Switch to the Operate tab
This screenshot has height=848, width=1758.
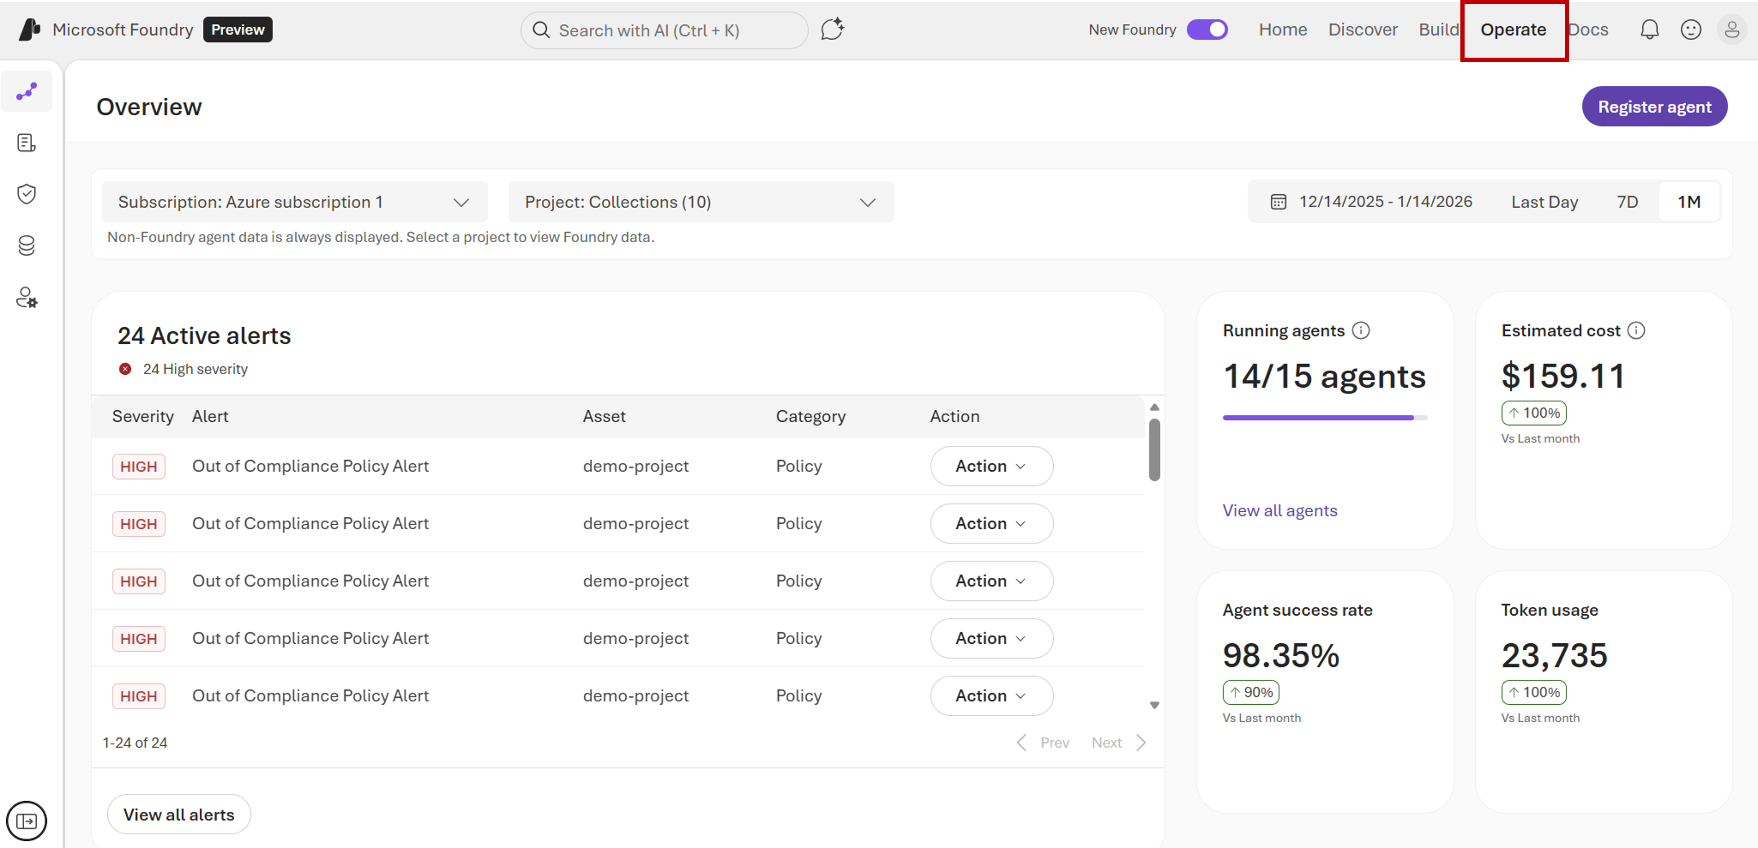[x=1513, y=29]
